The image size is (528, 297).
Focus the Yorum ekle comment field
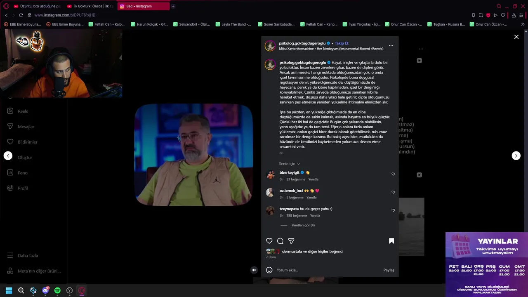[x=328, y=270]
